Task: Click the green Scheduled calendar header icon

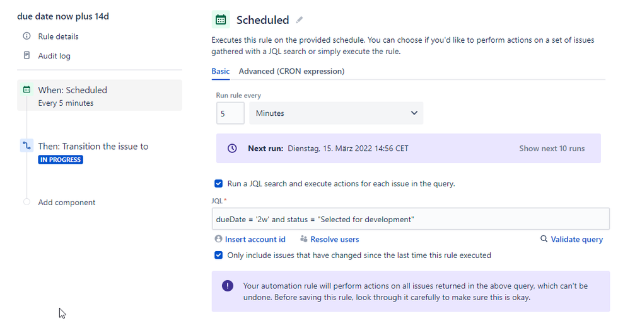Action: (221, 20)
